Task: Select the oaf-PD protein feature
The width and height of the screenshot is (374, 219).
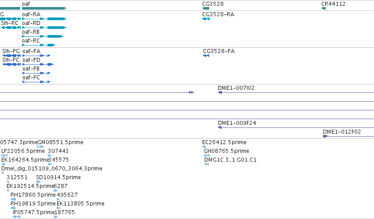Action: coord(38,64)
